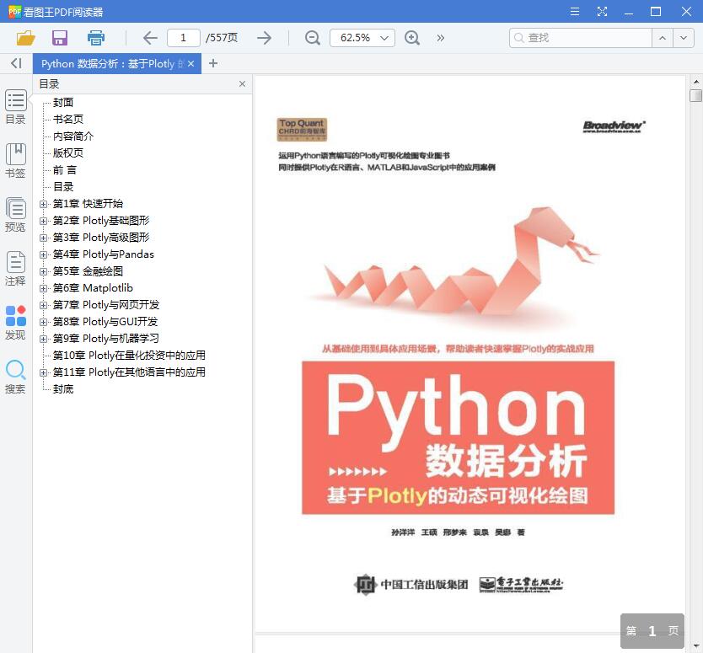
Task: Open the 目录 sidebar panel icon
Action: click(x=16, y=107)
